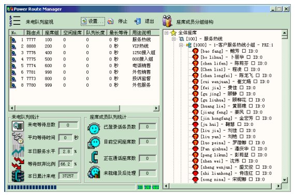
Task: Collapse the [1000] 客户服务热线小组 group node
Action: 181,45
